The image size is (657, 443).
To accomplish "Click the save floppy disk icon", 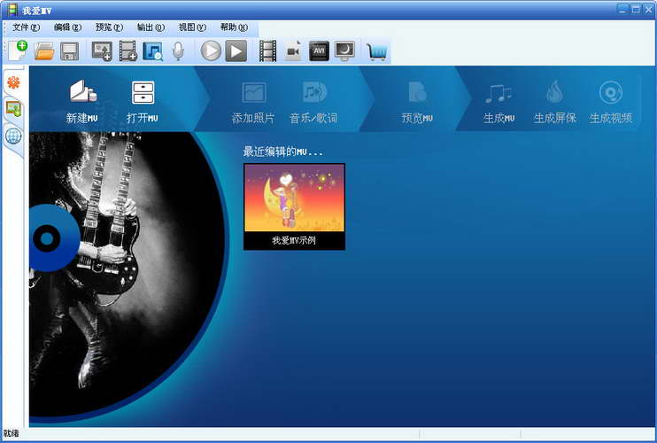I will [x=69, y=51].
